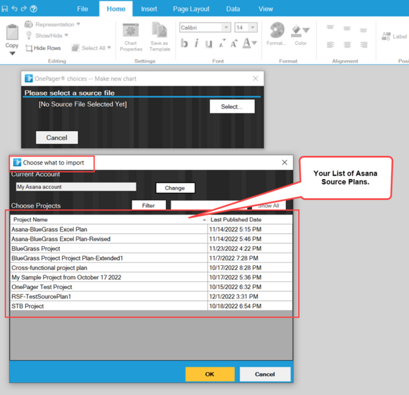Toggle bold formatting
Screen dimensions: 409x395
point(184,43)
